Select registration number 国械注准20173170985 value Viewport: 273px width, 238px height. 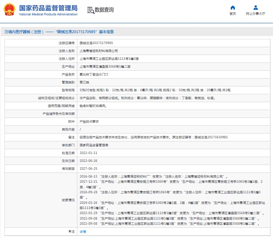click(96, 43)
